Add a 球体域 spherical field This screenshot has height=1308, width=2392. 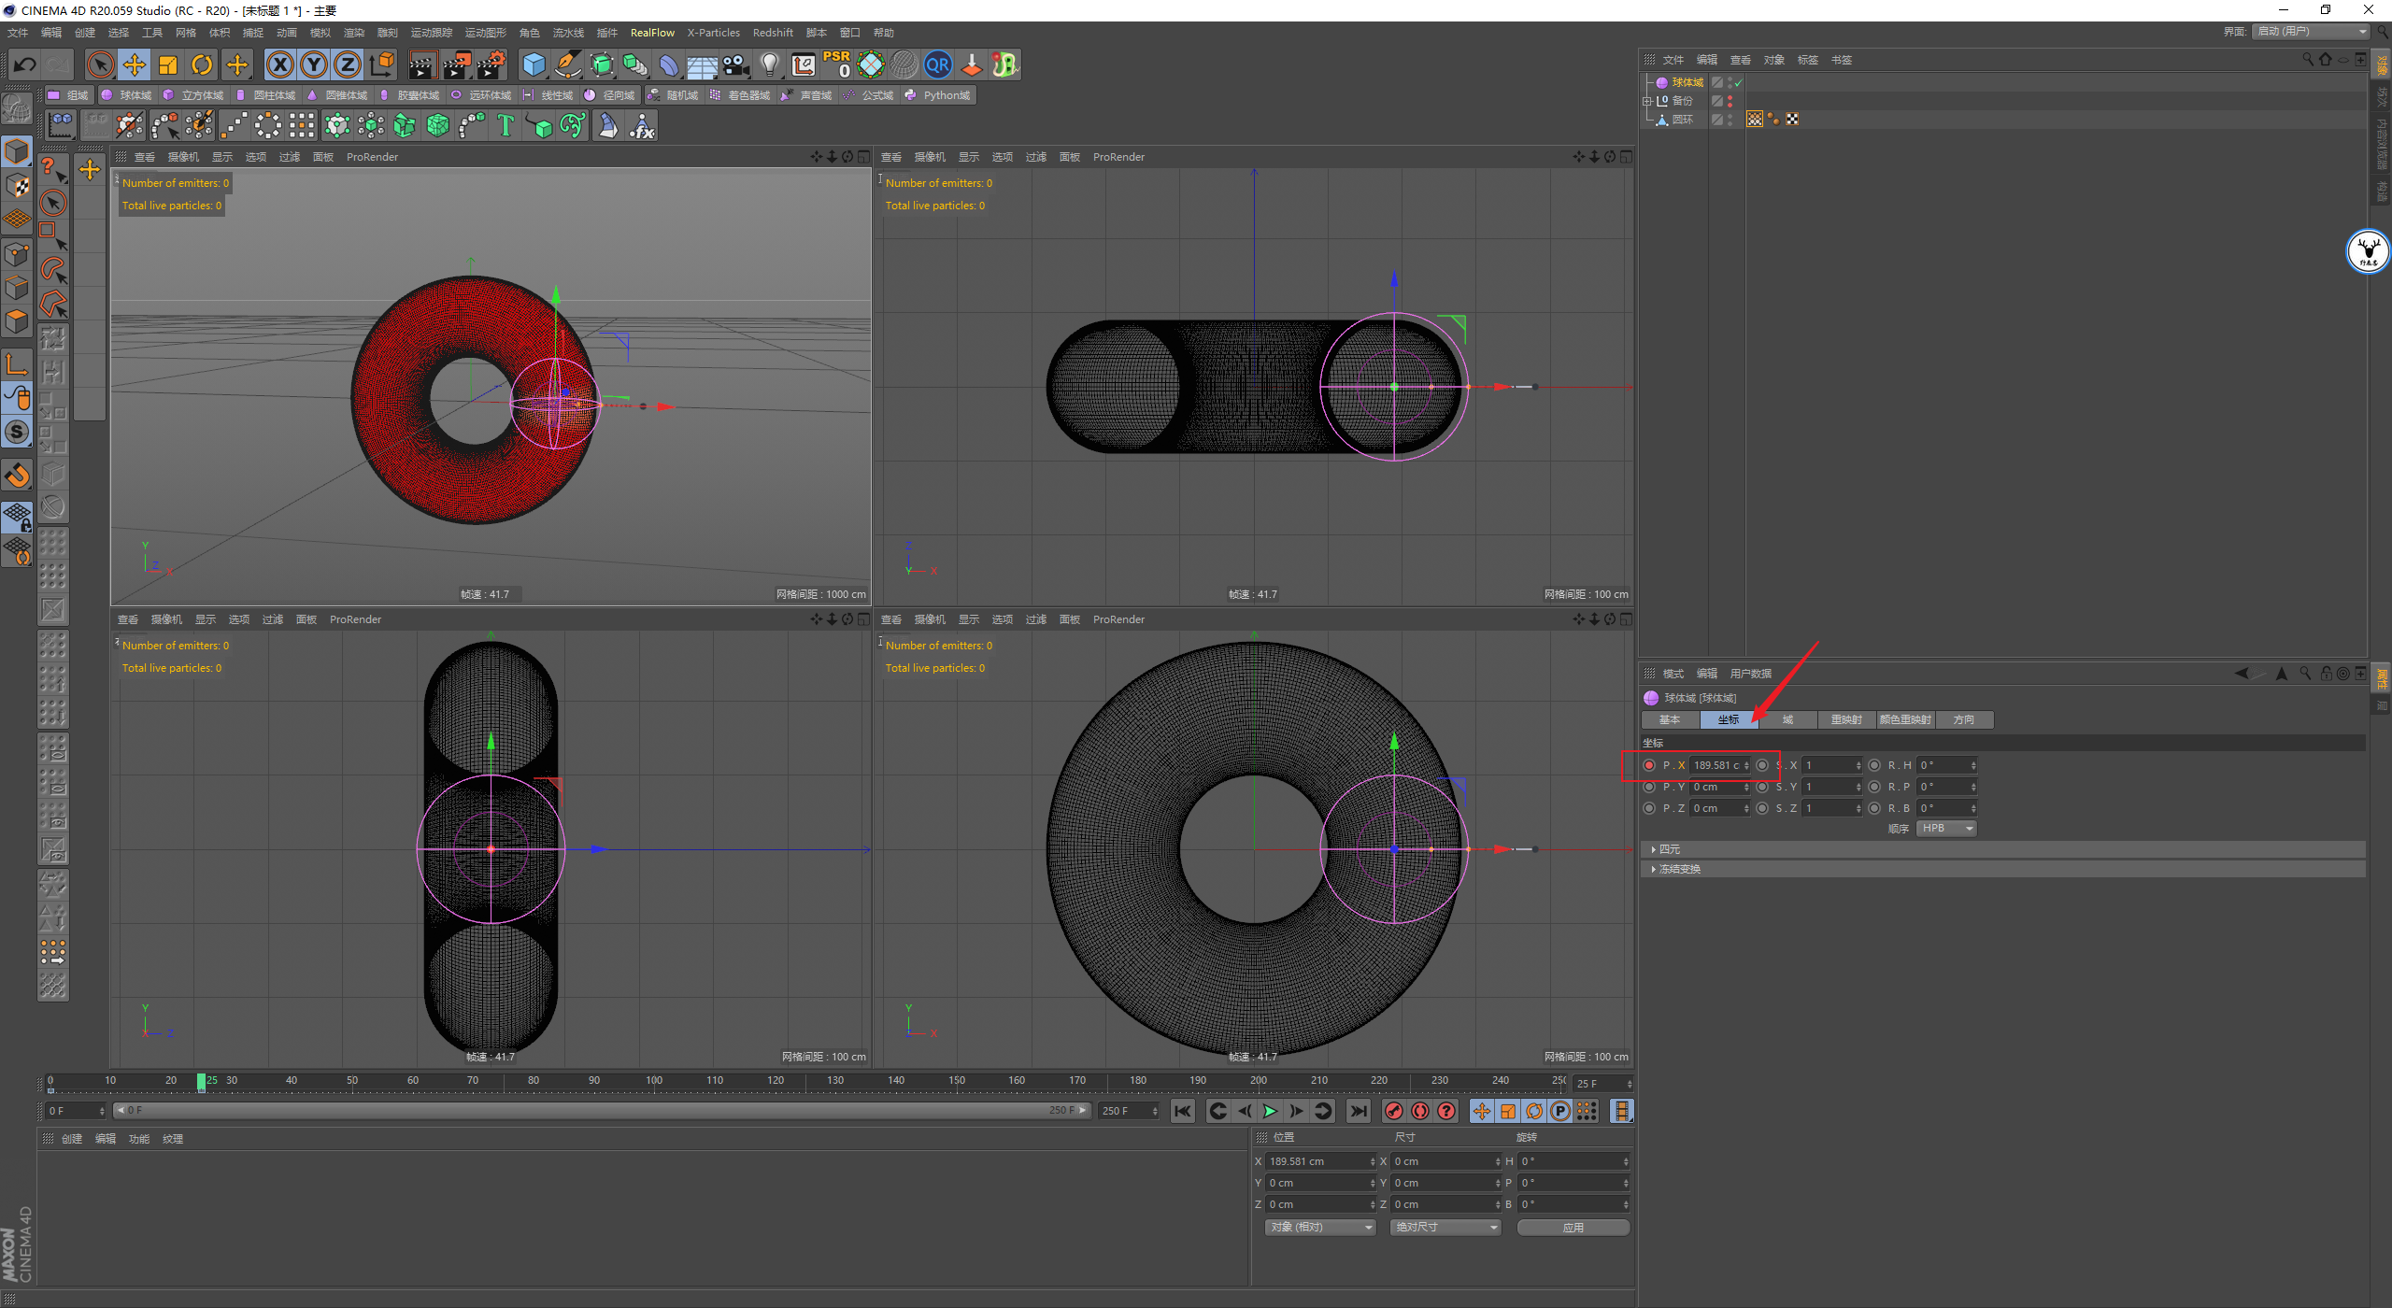(x=126, y=95)
